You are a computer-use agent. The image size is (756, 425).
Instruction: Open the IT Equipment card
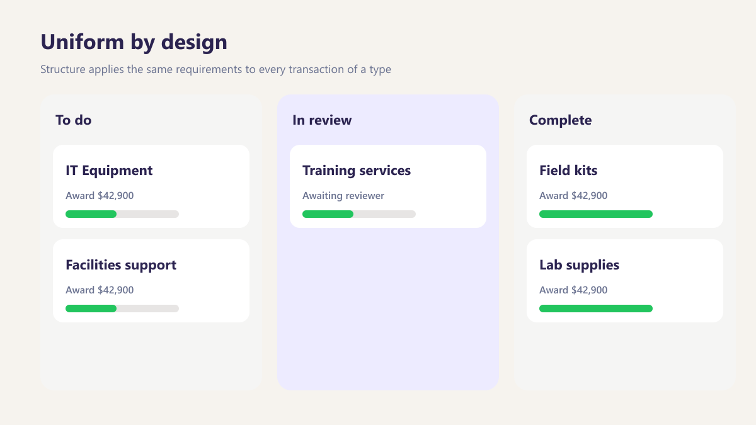click(151, 186)
